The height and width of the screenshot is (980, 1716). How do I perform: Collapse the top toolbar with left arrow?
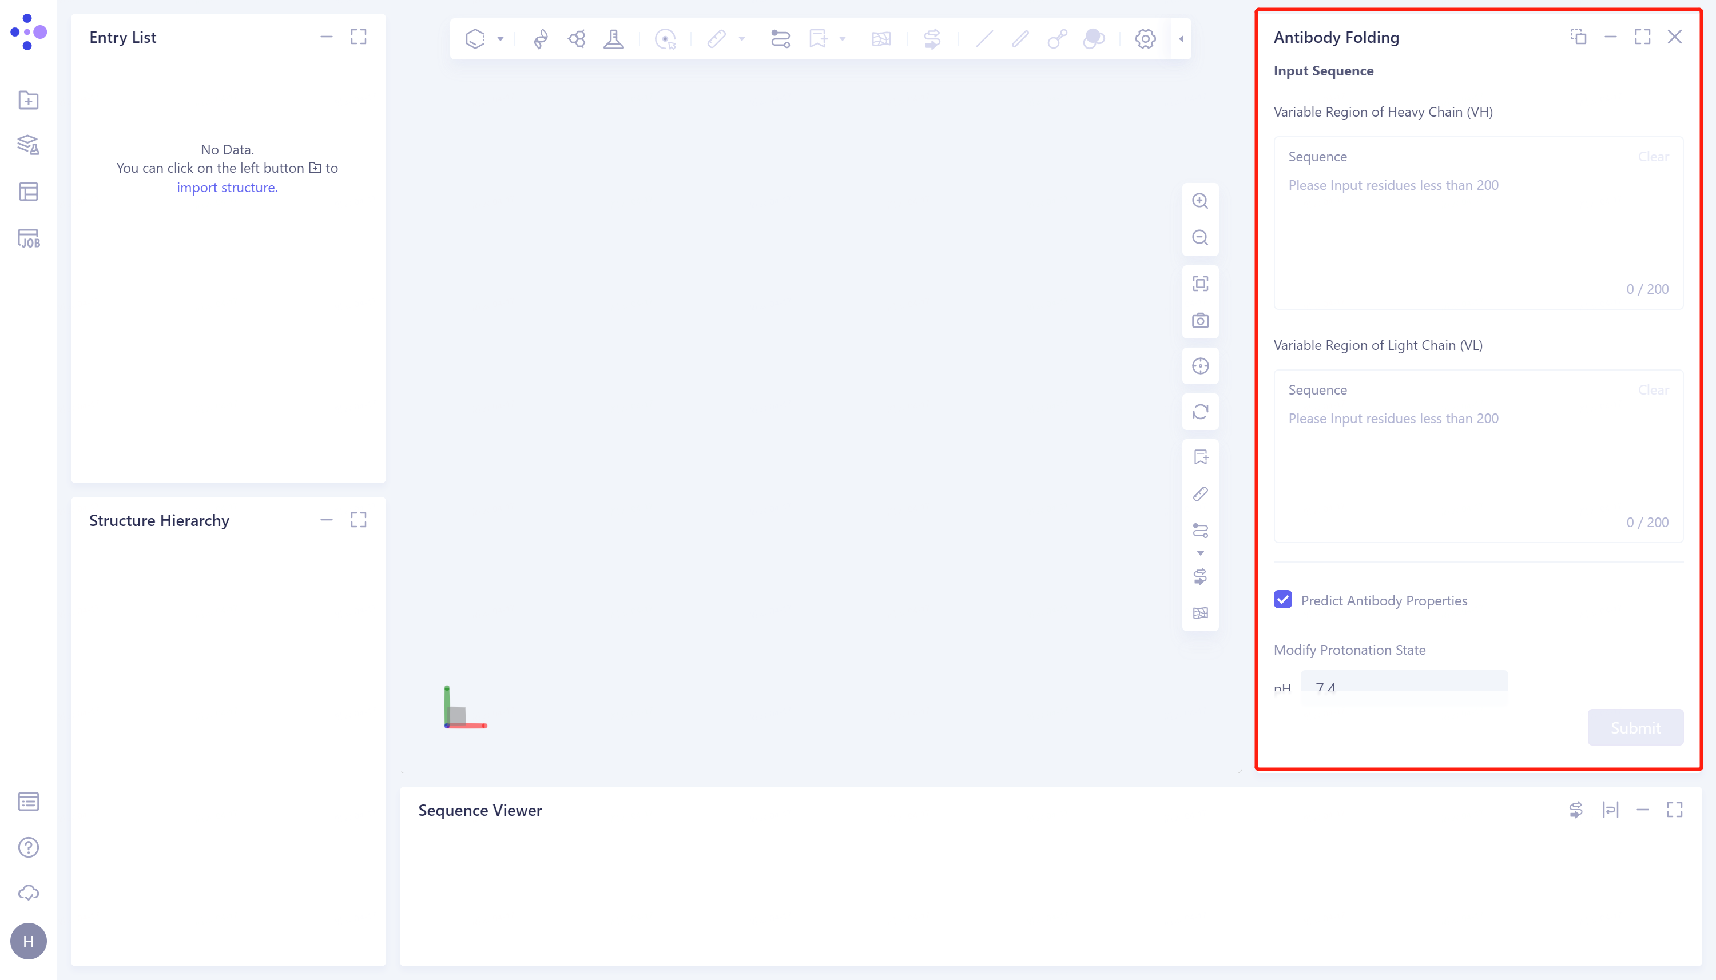(x=1182, y=39)
